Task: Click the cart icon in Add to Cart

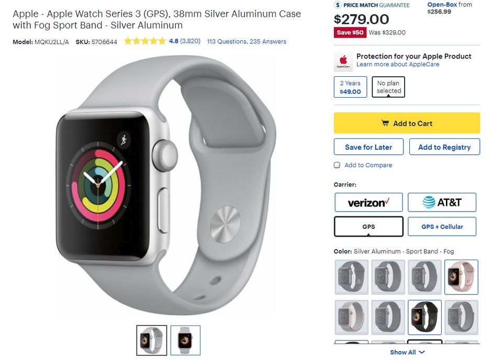Action: (x=385, y=123)
